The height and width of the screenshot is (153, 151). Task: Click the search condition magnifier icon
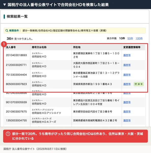pos(7,31)
